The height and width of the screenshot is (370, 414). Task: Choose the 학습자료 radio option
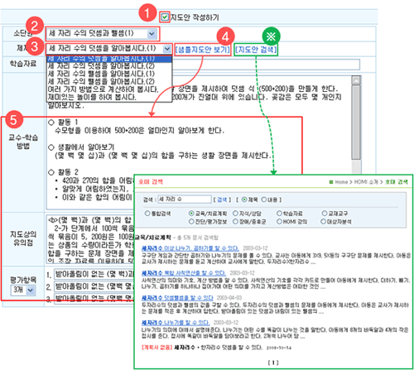tap(279, 214)
